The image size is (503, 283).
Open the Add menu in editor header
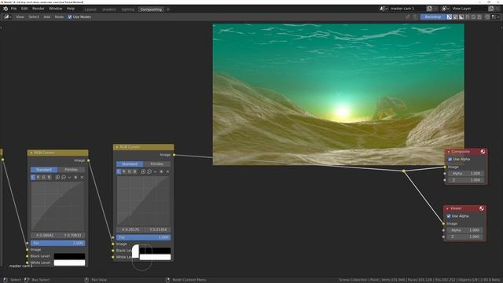coord(47,17)
